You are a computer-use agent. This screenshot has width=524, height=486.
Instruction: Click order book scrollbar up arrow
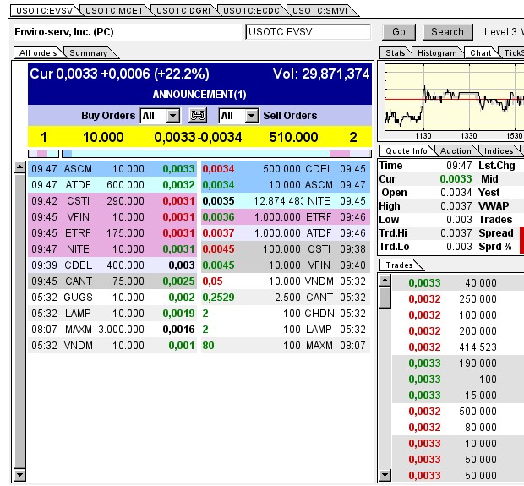(20, 168)
